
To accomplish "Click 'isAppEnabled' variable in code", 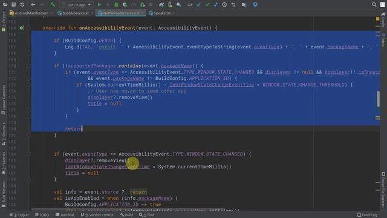I will coord(82,198).
